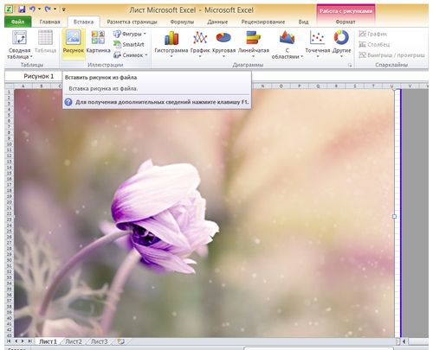Undo the last action
This screenshot has height=350, width=433.
(x=32, y=10)
